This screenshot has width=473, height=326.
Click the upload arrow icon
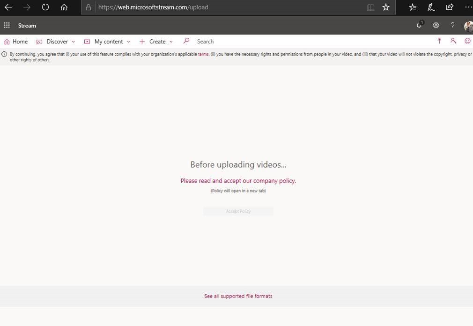point(439,41)
